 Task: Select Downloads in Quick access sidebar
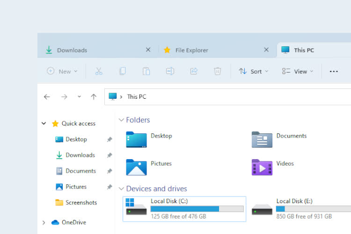click(80, 155)
